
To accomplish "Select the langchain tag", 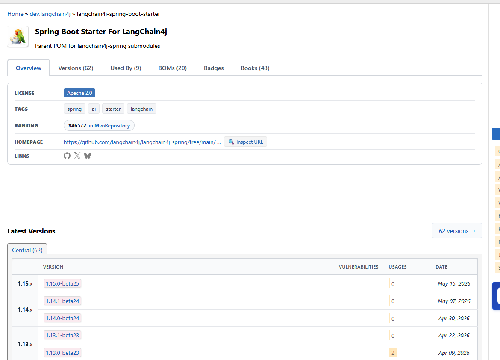I will pos(141,109).
